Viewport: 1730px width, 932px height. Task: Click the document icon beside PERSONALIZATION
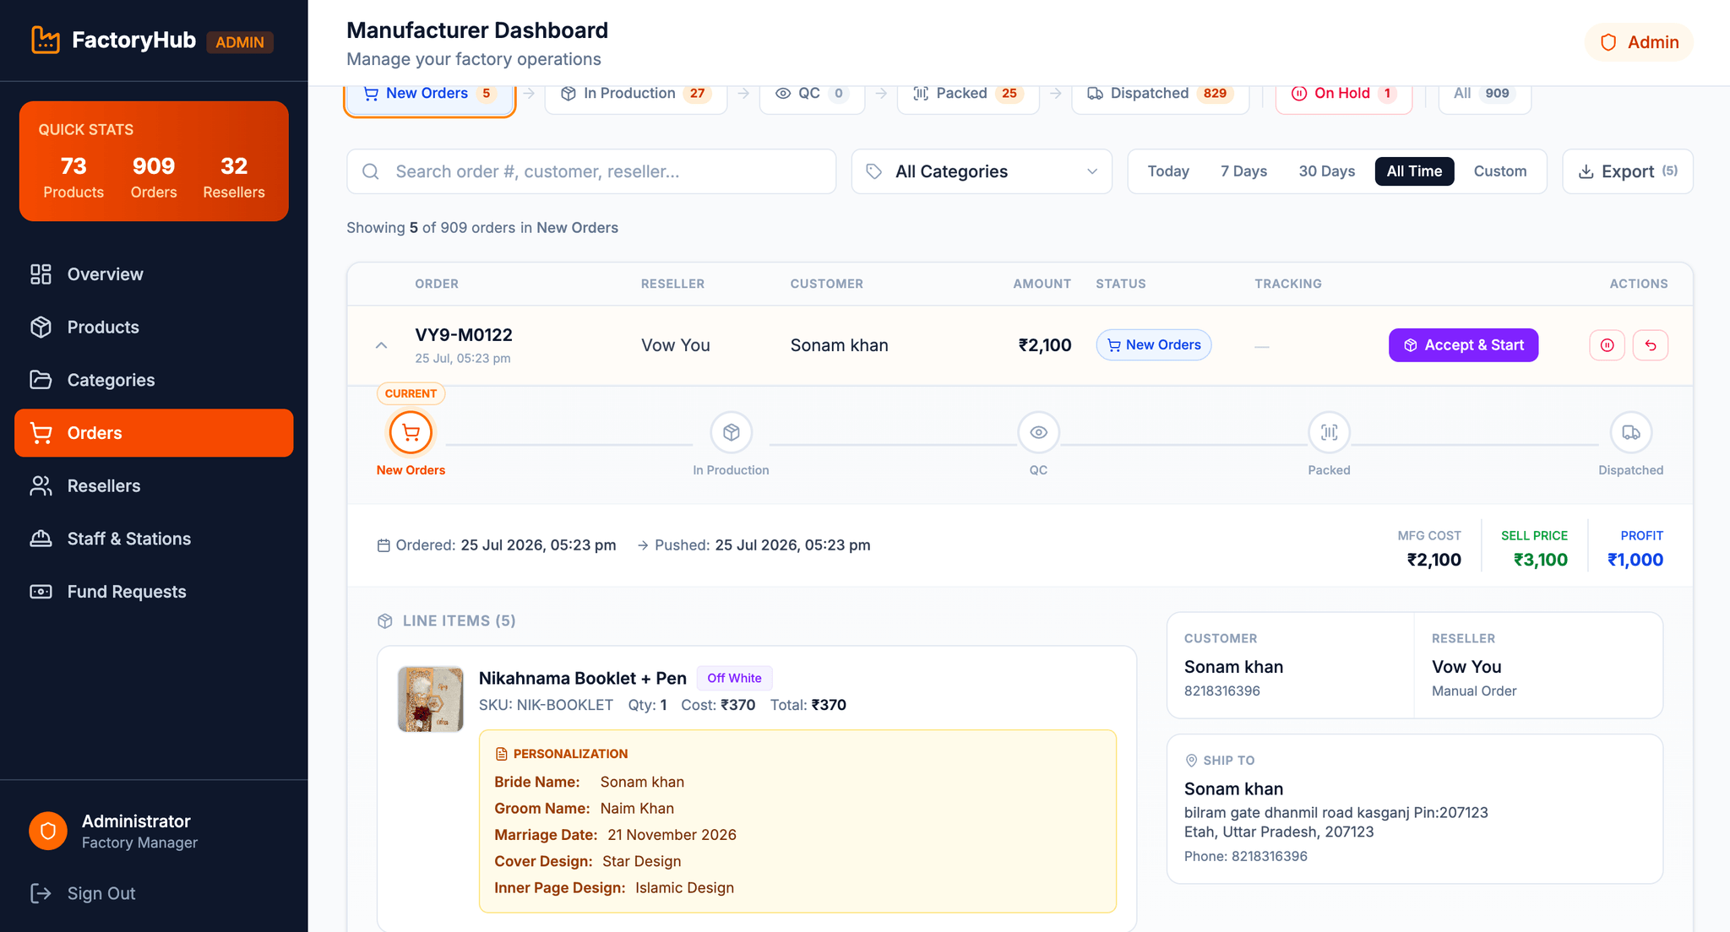[x=501, y=754]
